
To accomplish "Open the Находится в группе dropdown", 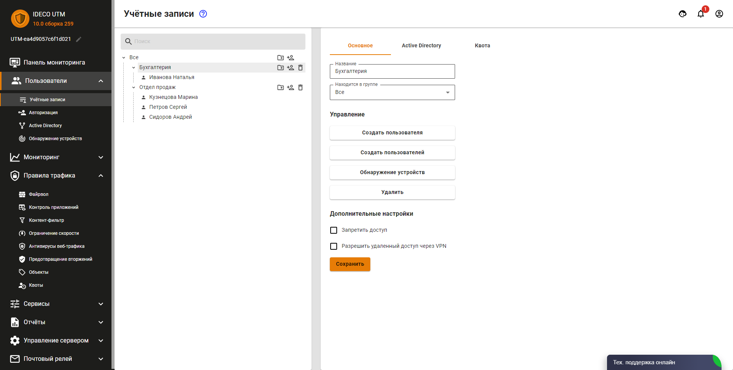I will 392,92.
